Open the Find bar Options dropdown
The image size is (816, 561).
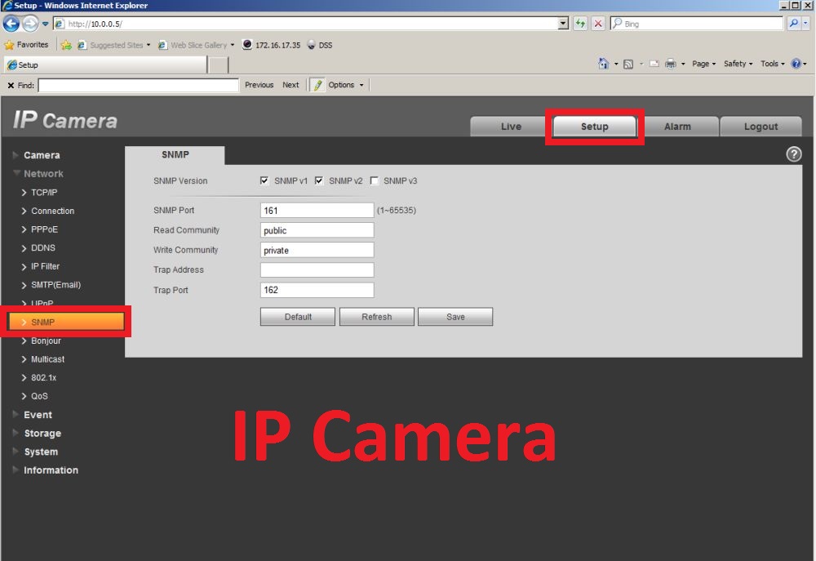point(345,85)
